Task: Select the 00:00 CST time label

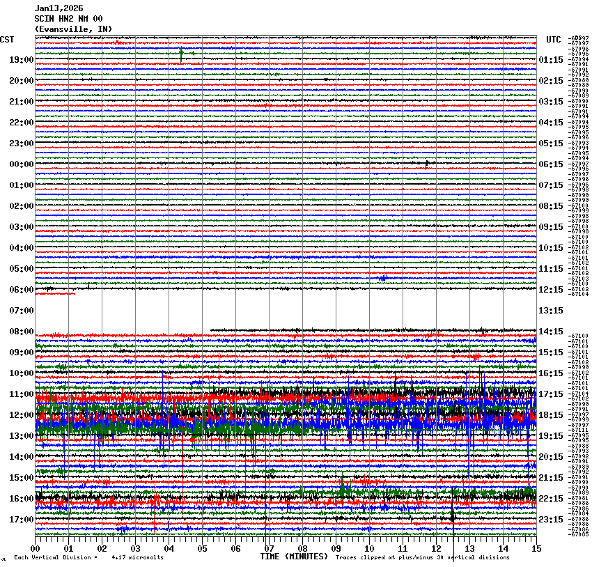Action: point(22,164)
